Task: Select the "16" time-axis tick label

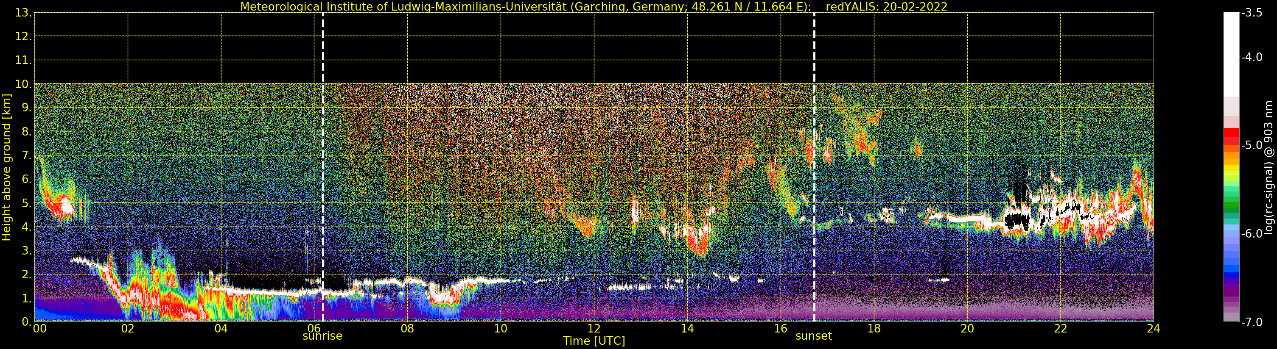Action: (x=780, y=328)
